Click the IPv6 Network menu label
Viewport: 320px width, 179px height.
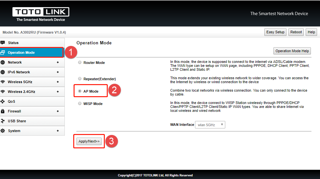(19, 72)
